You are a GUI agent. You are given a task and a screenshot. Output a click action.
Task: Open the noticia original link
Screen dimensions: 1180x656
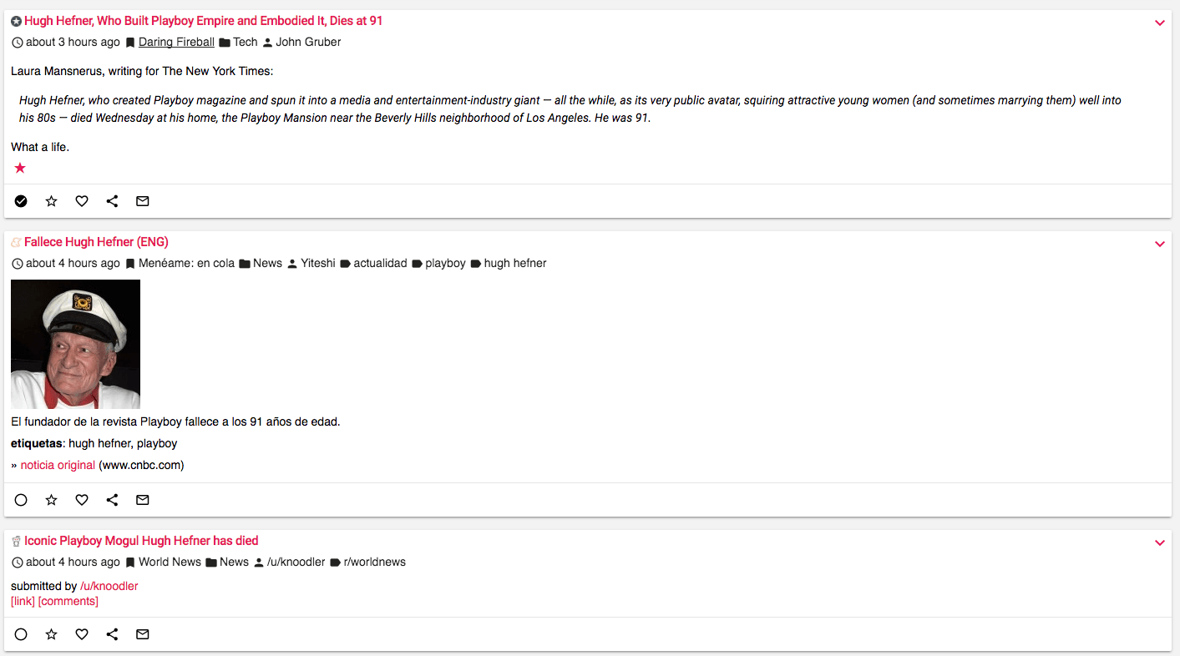(58, 465)
